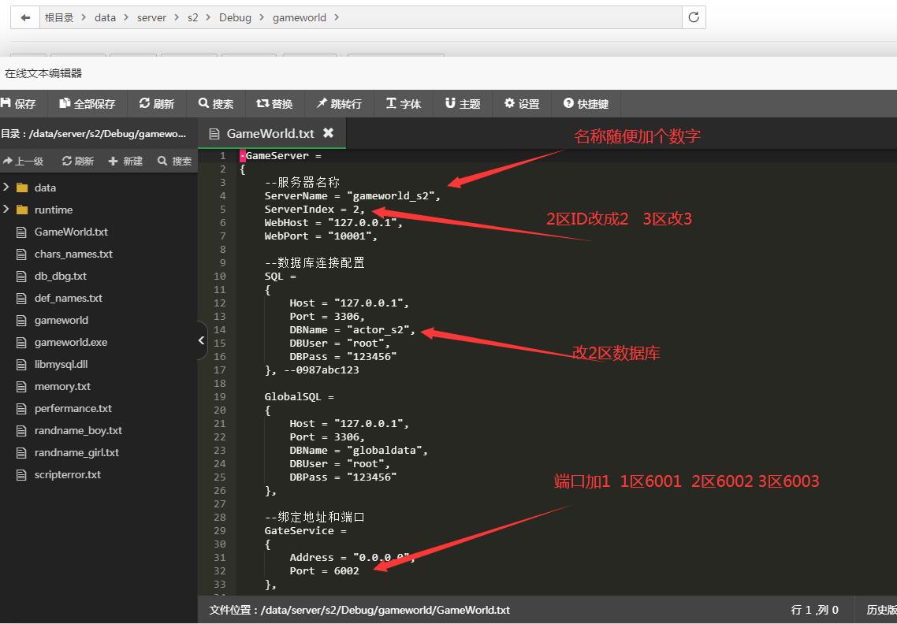The height and width of the screenshot is (624, 897).
Task: Click 新建 to create a new file
Action: (126, 161)
